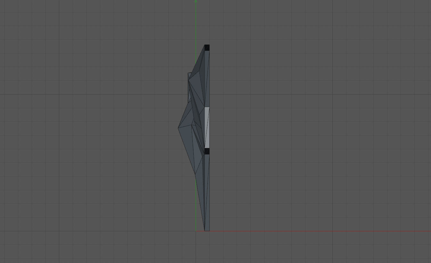Click the lower black square on the mesh
The image size is (431, 263).
(207, 151)
